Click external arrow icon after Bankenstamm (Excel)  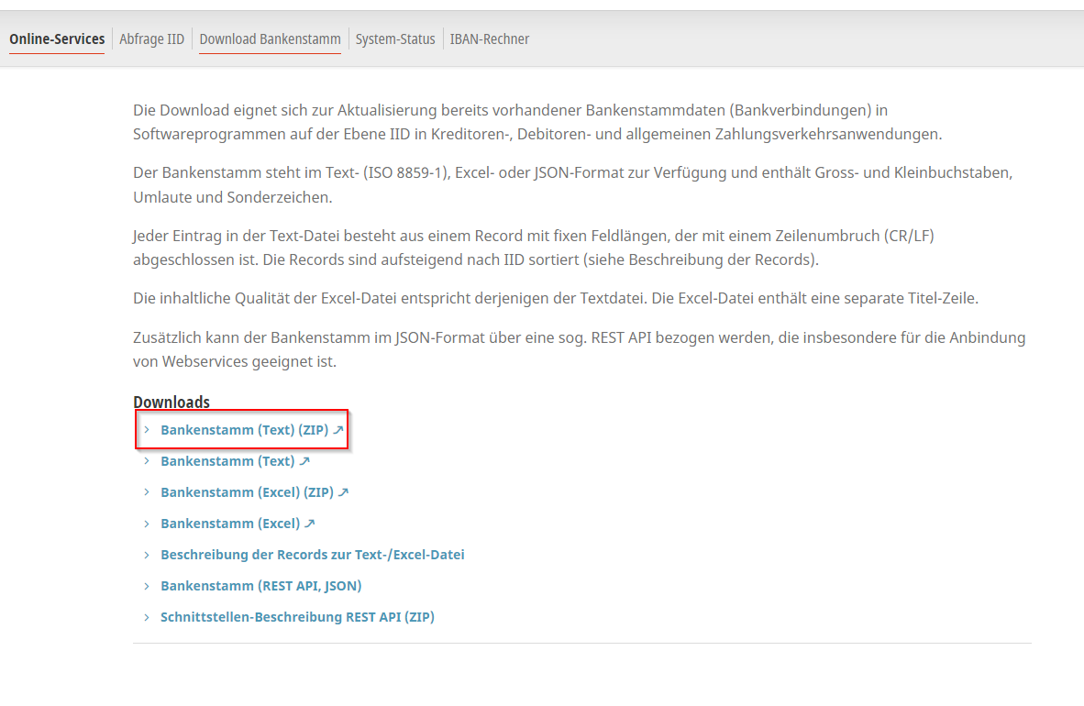click(x=310, y=524)
